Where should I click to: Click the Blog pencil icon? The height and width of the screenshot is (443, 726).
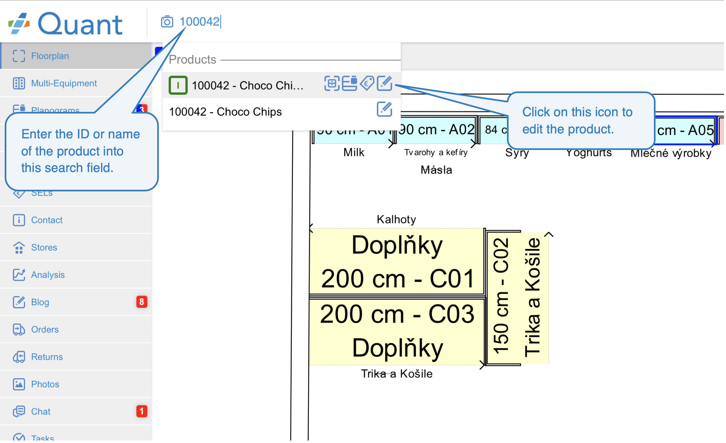coord(19,302)
